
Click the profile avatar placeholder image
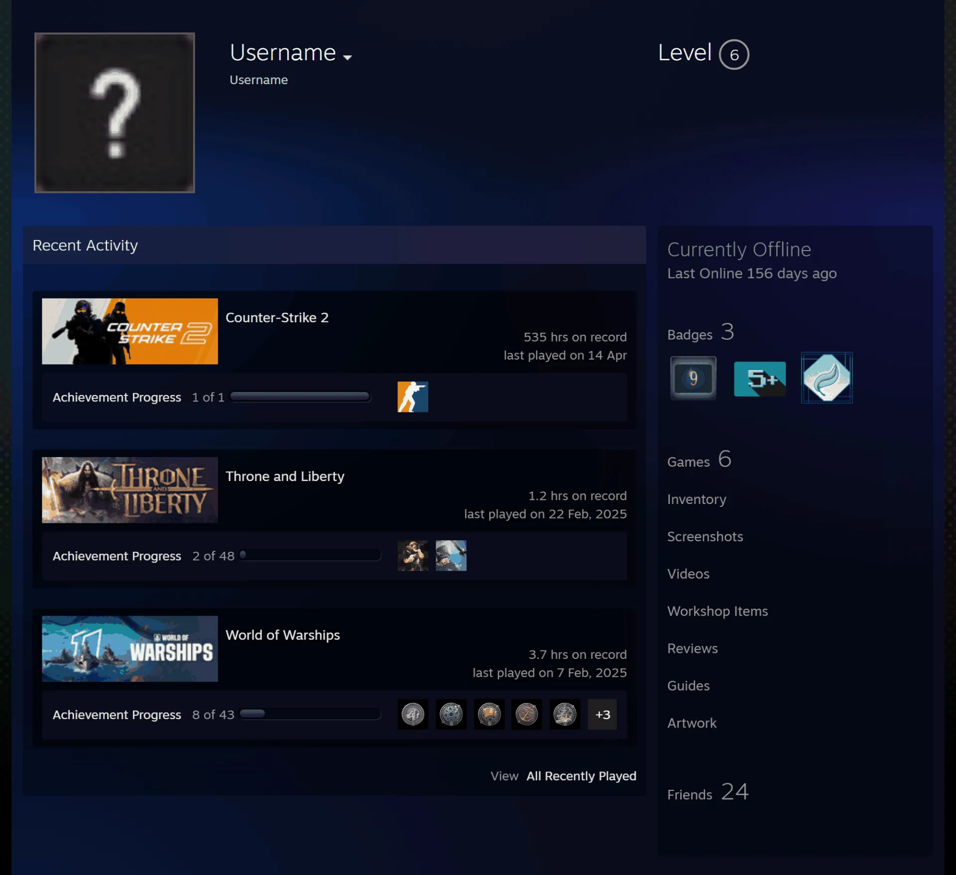pyautogui.click(x=115, y=113)
